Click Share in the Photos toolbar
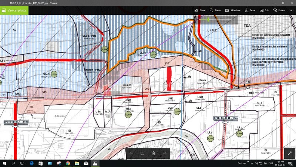 [x=200, y=10]
